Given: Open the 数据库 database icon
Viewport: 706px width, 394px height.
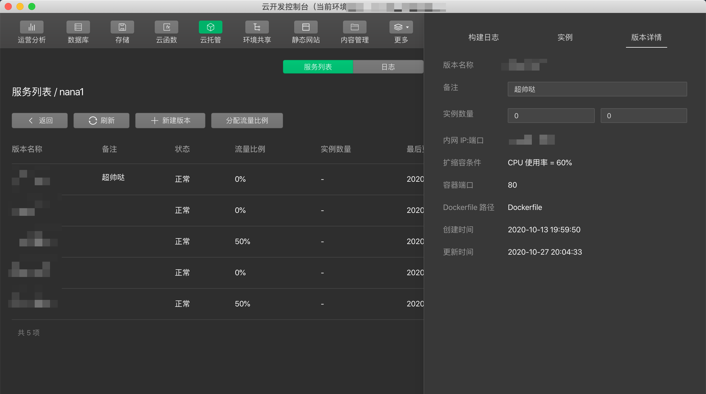Looking at the screenshot, I should point(78,27).
